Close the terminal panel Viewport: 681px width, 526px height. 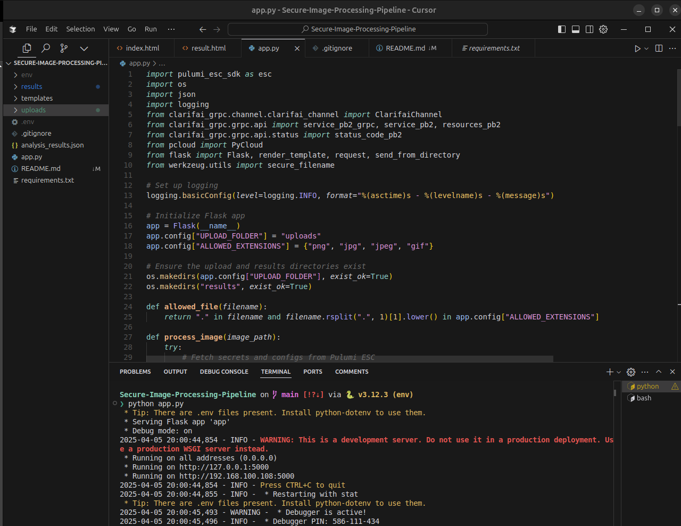(672, 372)
